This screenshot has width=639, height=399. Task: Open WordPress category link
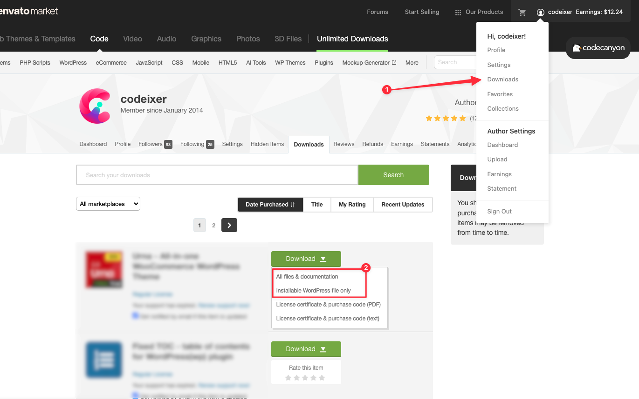(73, 63)
